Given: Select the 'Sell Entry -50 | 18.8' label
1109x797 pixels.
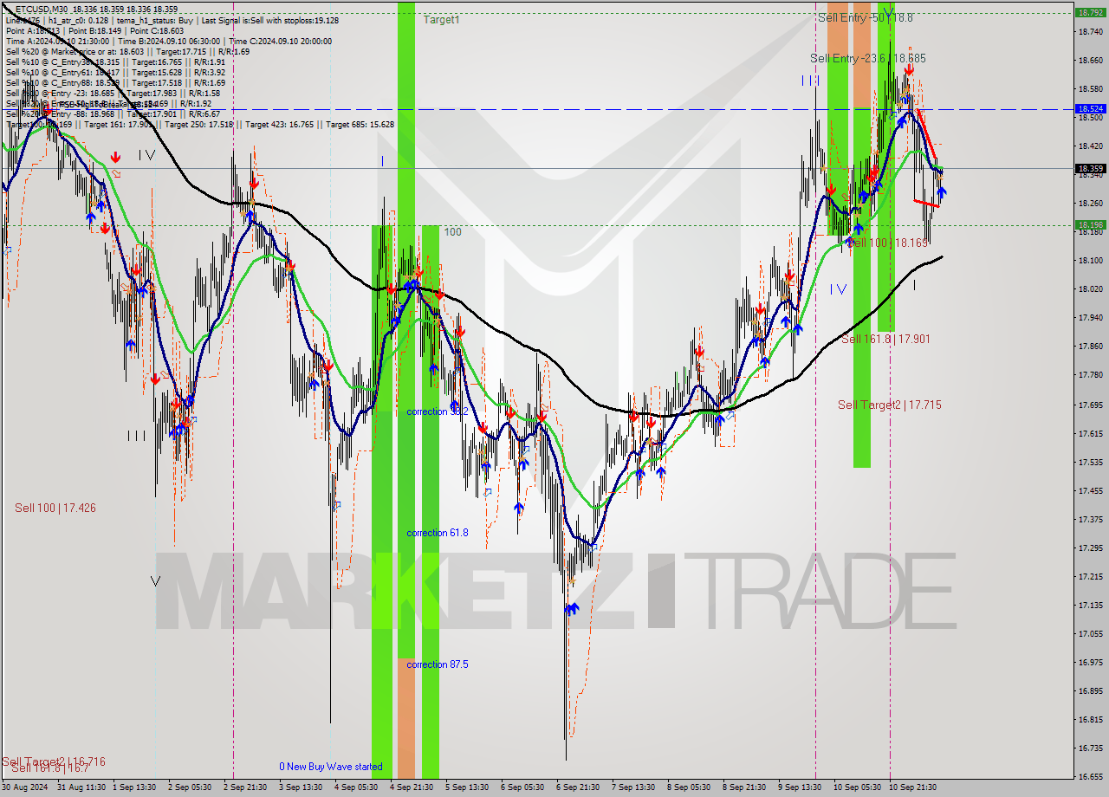Looking at the screenshot, I should 865,17.
